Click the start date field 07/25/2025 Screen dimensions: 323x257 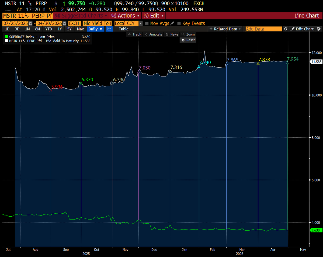point(16,23)
